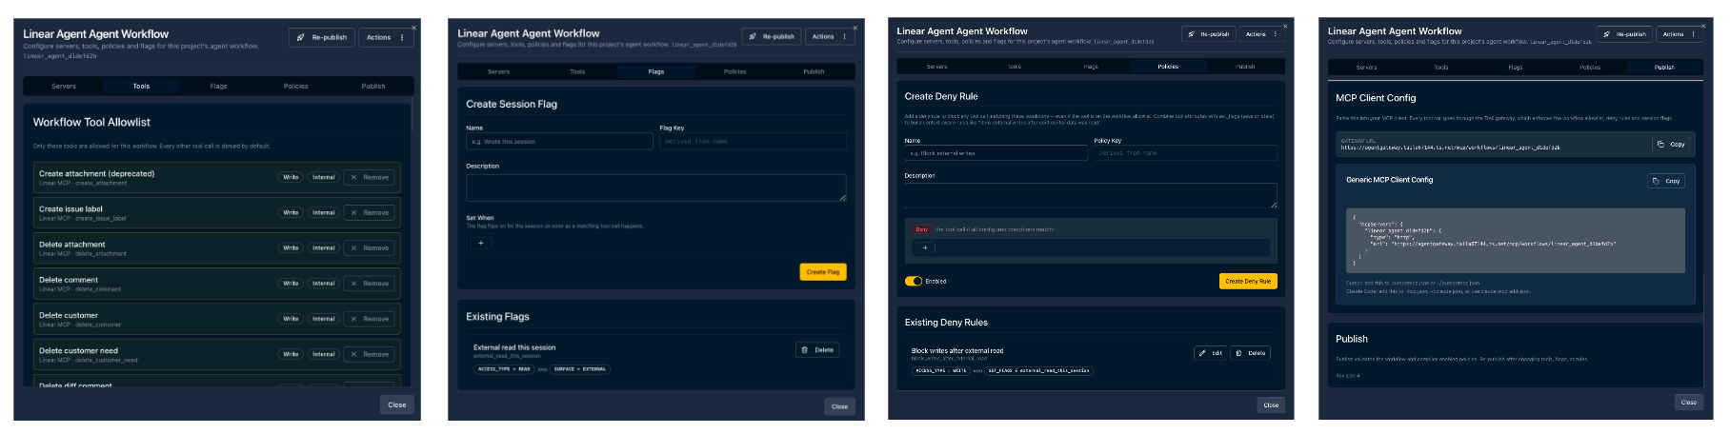Switch to Tools tab in the Flags dialog
This screenshot has width=1730, height=434.
577,71
